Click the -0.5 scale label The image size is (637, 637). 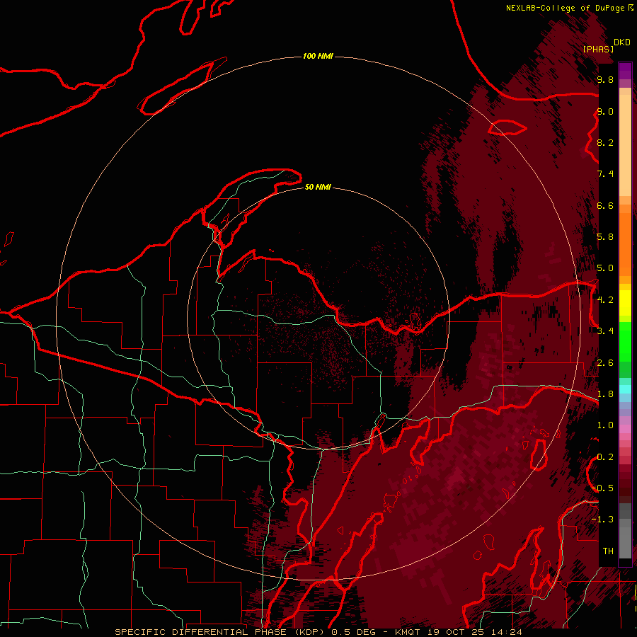[602, 488]
